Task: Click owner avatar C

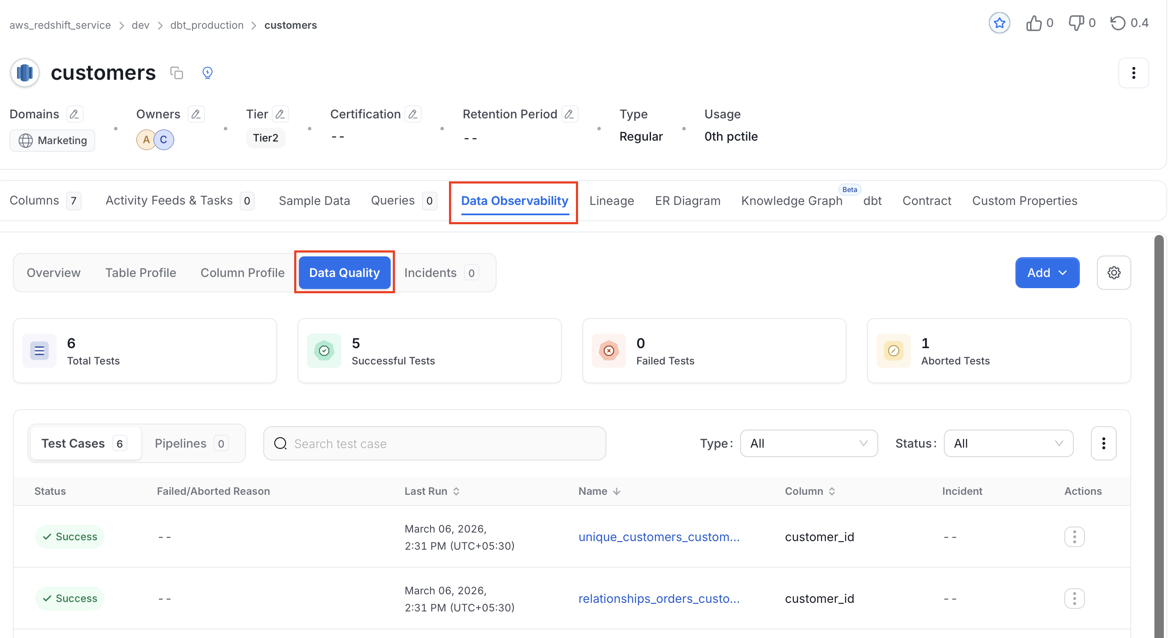Action: coord(163,139)
